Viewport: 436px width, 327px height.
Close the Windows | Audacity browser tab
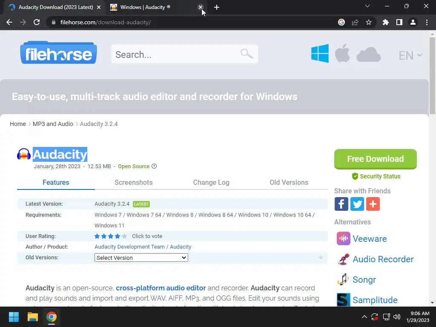pos(201,7)
